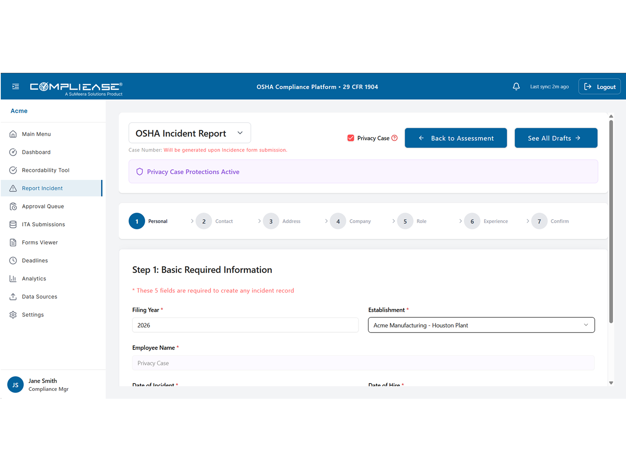626x470 pixels.
Task: Click the scrollbar down arrow
Action: click(x=611, y=383)
